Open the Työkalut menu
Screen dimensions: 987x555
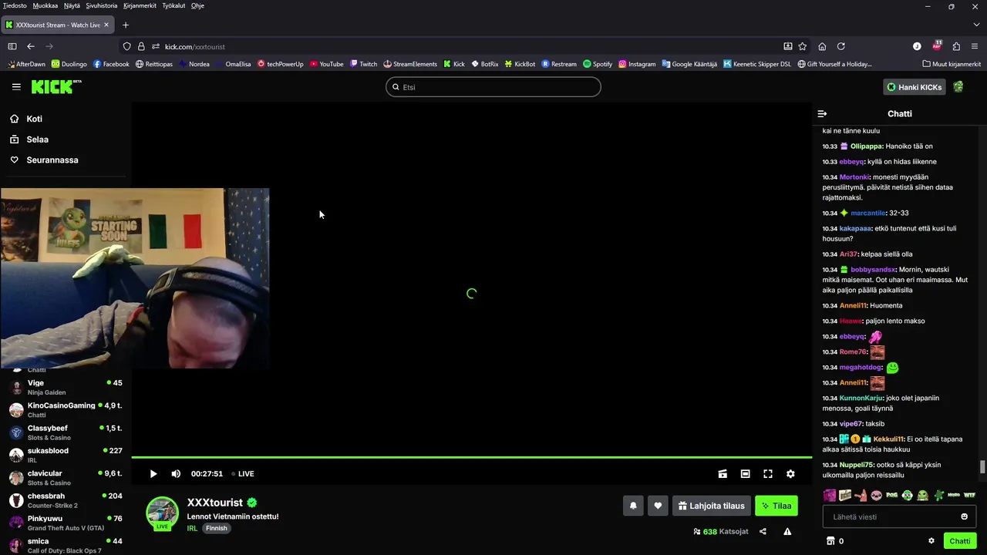(x=173, y=5)
